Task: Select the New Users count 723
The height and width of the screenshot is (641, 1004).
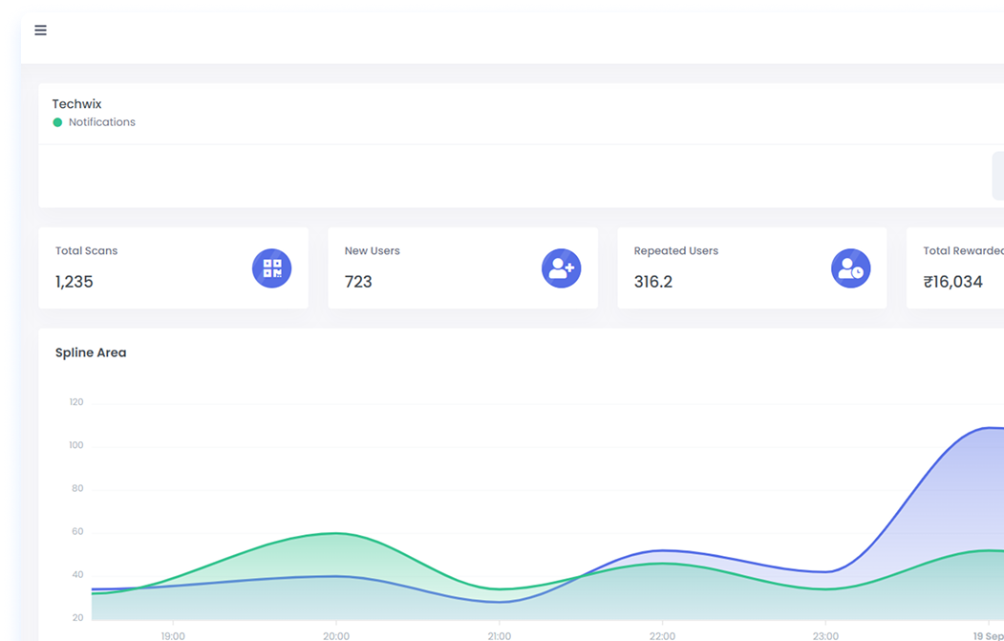Action: pyautogui.click(x=358, y=282)
